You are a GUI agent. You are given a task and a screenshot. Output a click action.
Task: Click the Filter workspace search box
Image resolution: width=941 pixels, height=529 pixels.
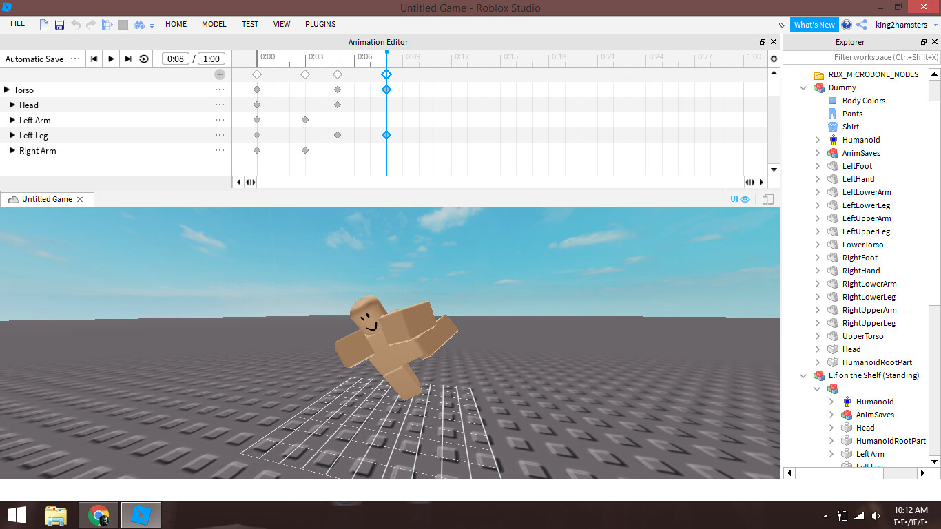click(862, 58)
